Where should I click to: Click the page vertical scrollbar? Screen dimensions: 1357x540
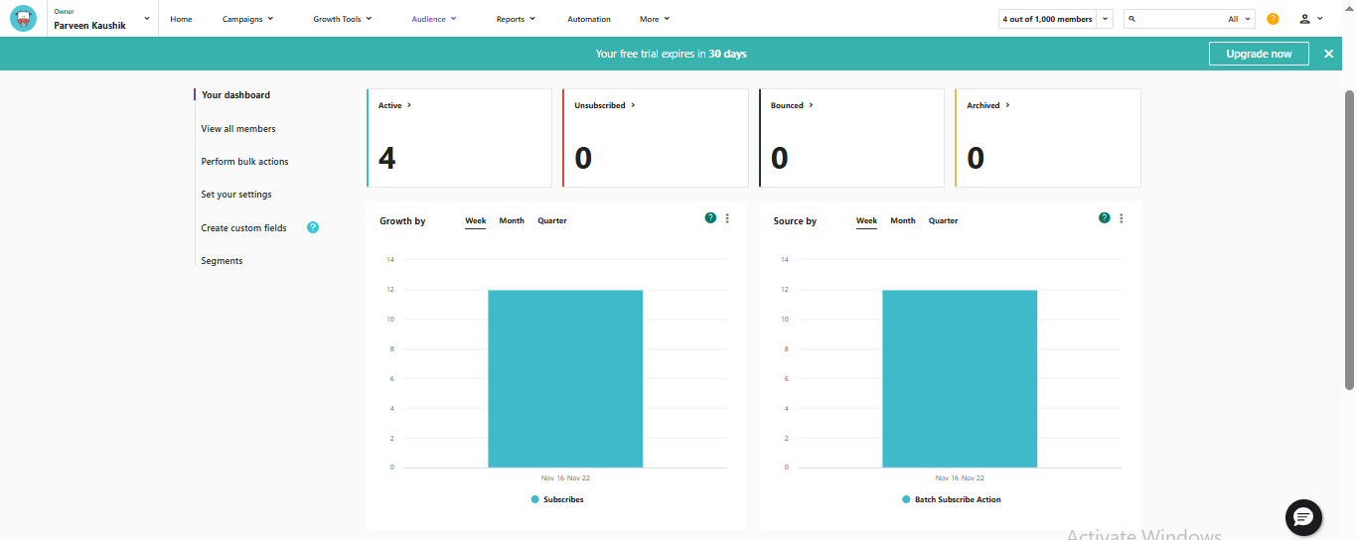1349,238
